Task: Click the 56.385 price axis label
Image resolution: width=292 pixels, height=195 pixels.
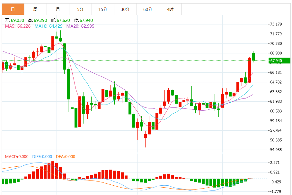Action: (x=276, y=140)
